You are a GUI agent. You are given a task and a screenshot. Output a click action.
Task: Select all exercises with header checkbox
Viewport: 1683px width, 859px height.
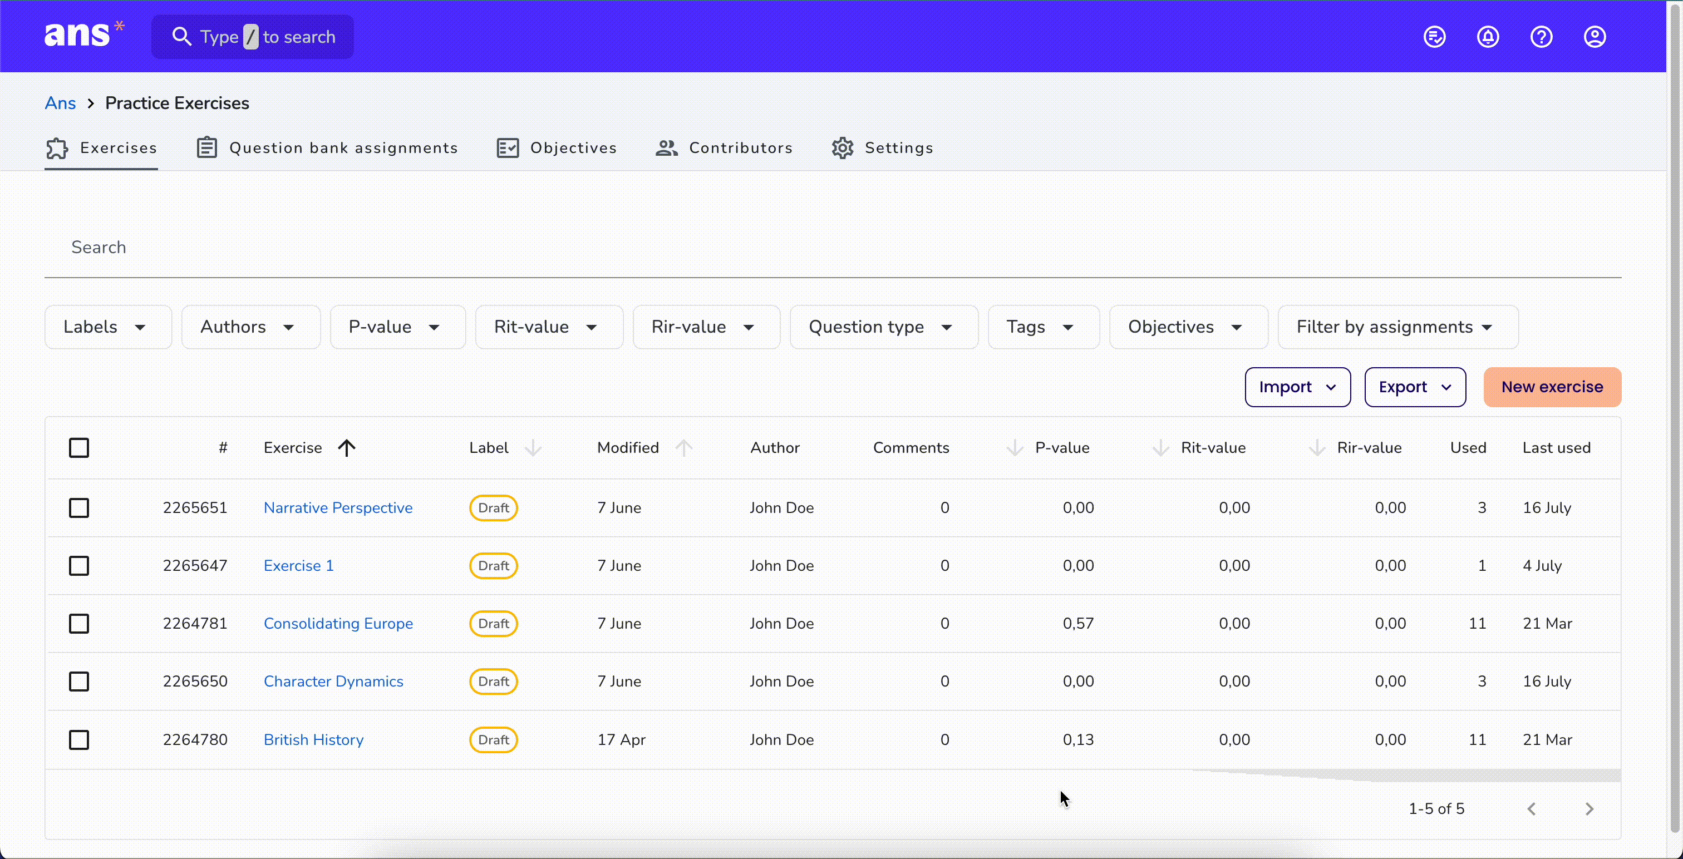coord(79,447)
